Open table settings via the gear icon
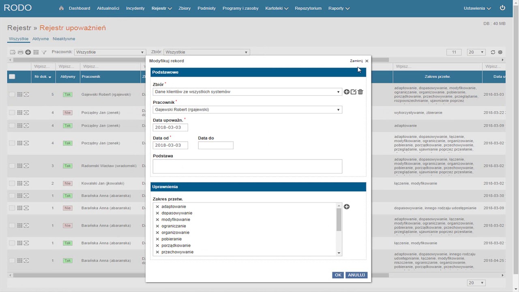519x292 pixels. tap(500, 52)
